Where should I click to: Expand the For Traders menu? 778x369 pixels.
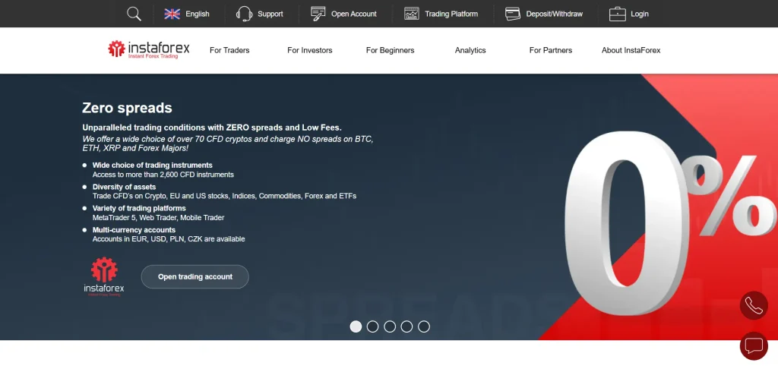[229, 50]
